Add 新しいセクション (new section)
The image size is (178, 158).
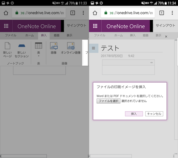tap(21, 50)
